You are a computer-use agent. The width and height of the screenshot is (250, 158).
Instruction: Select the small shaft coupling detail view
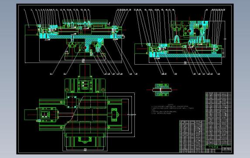tap(162, 90)
